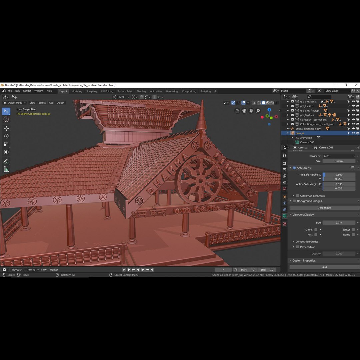The width and height of the screenshot is (360, 360).
Task: Open Playback menu in timeline
Action: pyautogui.click(x=18, y=270)
